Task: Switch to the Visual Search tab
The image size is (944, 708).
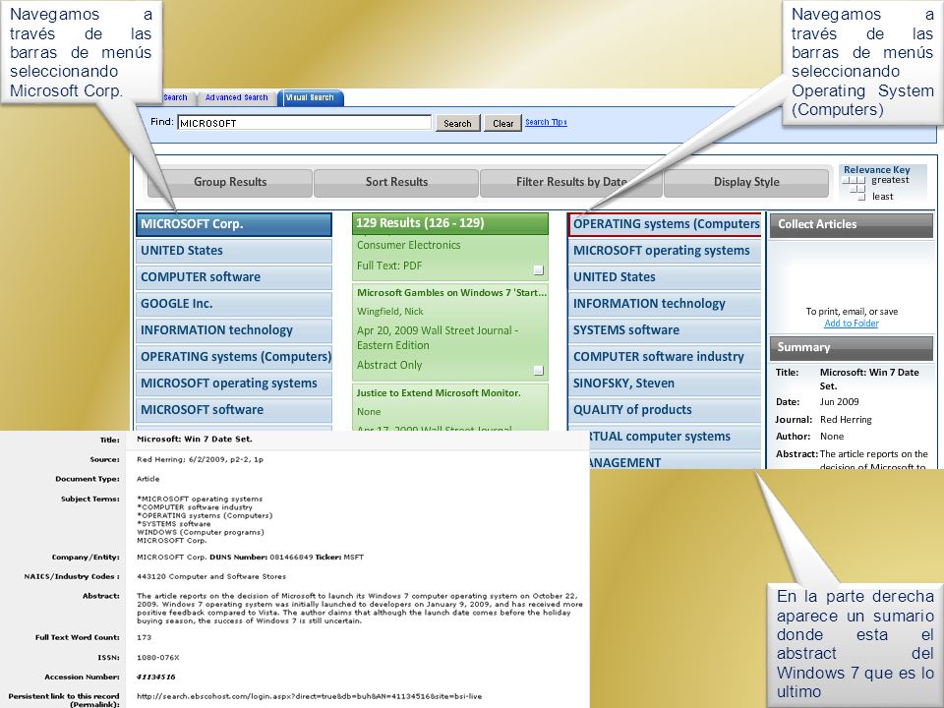Action: (x=310, y=97)
